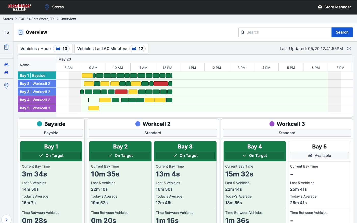Viewport: 357px width, 223px height.
Task: Click the plain car icon in sidebar
Action: (x=7, y=73)
